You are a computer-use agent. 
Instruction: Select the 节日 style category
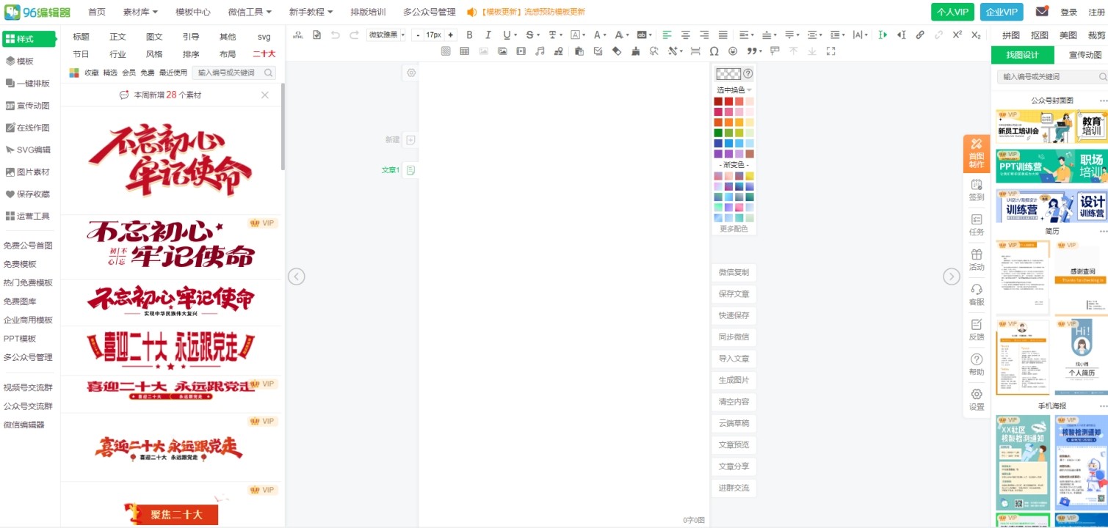(x=81, y=54)
